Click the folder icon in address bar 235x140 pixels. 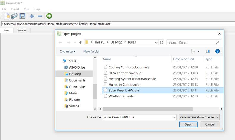click(87, 42)
